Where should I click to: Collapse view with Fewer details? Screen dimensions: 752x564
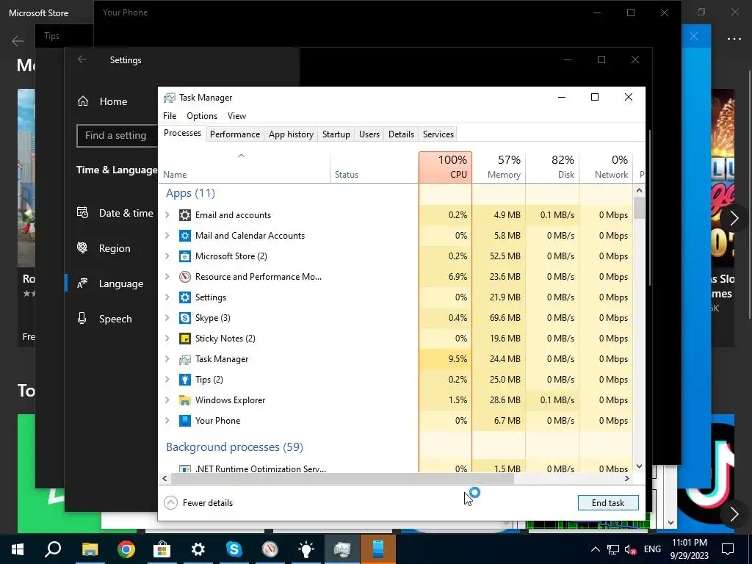[198, 502]
